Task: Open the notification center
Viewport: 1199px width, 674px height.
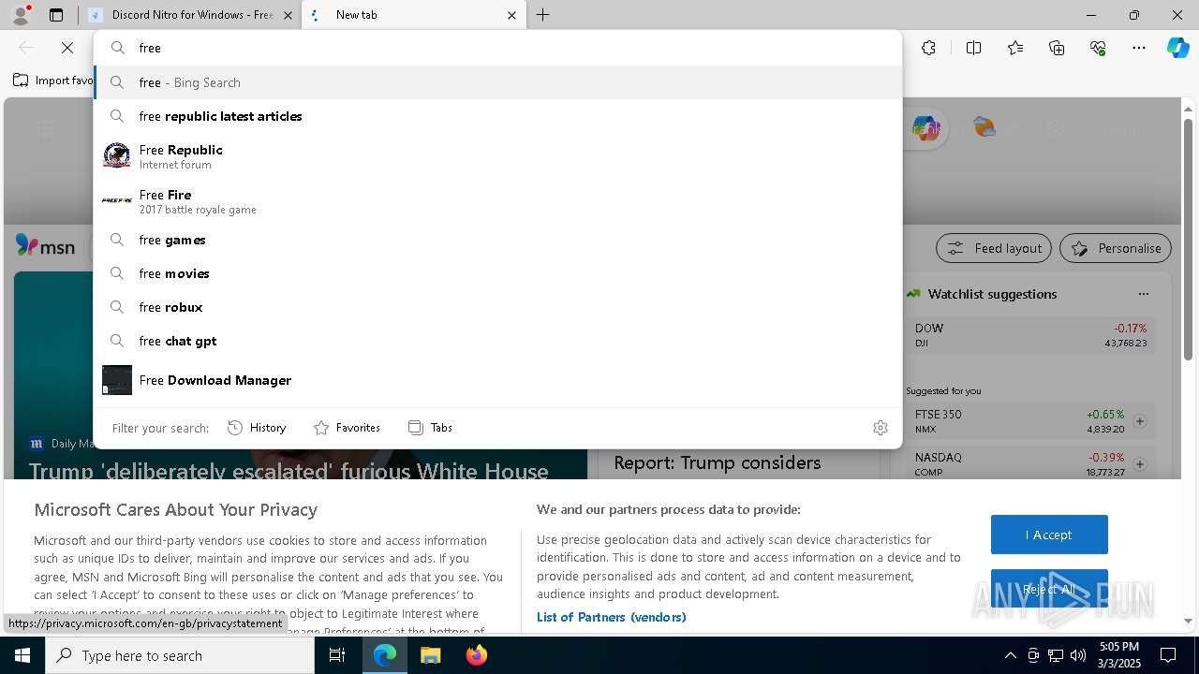Action: point(1168,655)
